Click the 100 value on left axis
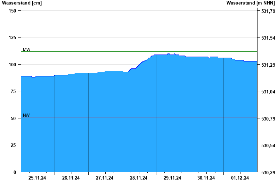Image resolution: width=278 pixels, height=191 pixels. (x=13, y=65)
